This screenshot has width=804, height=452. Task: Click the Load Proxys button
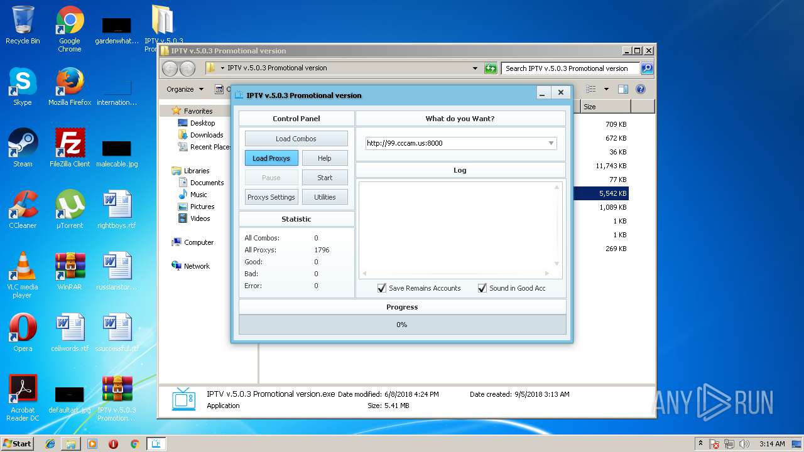(x=271, y=158)
